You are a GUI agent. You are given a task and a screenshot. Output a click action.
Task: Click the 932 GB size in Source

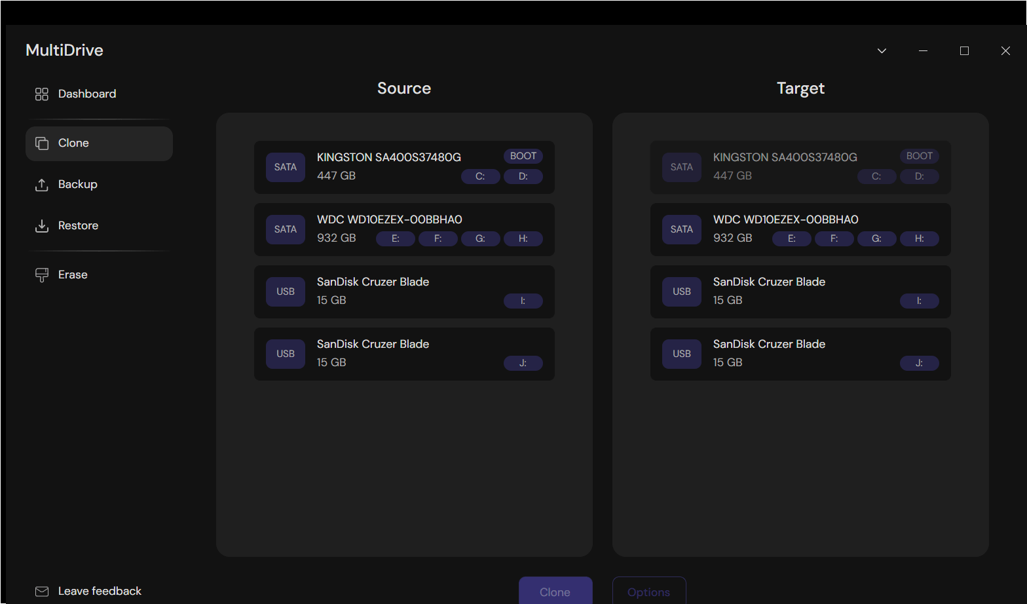coord(337,238)
